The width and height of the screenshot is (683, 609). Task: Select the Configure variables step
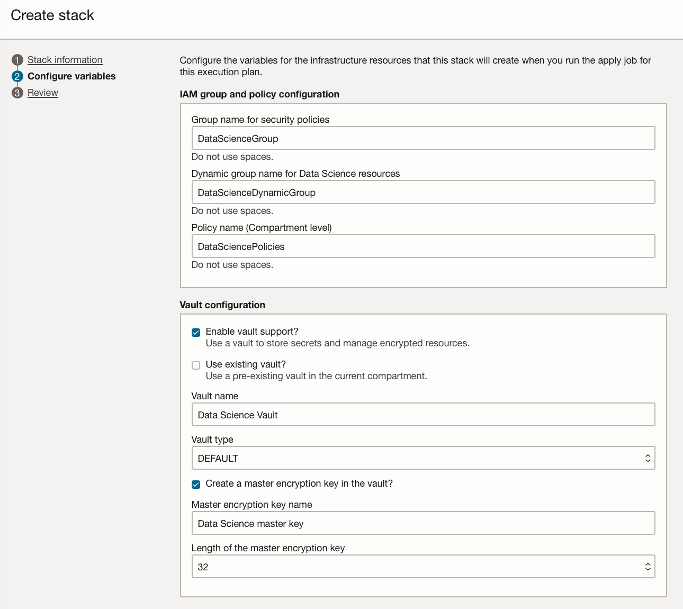[71, 76]
